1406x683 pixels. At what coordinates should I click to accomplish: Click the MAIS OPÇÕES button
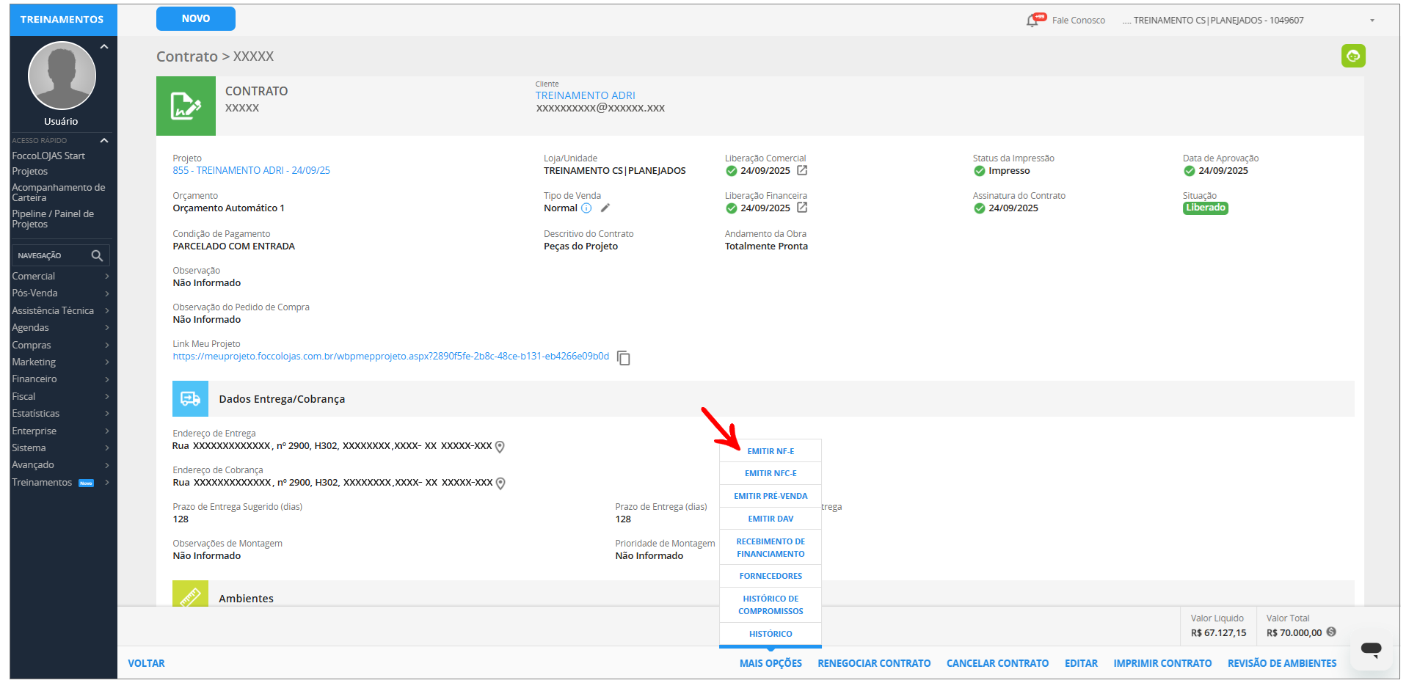click(x=771, y=663)
